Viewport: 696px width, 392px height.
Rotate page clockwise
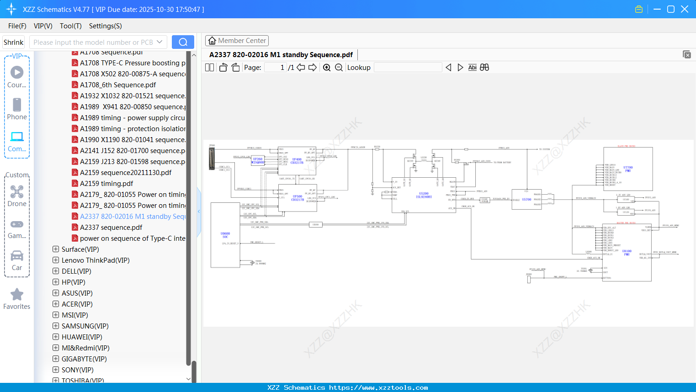tap(235, 68)
